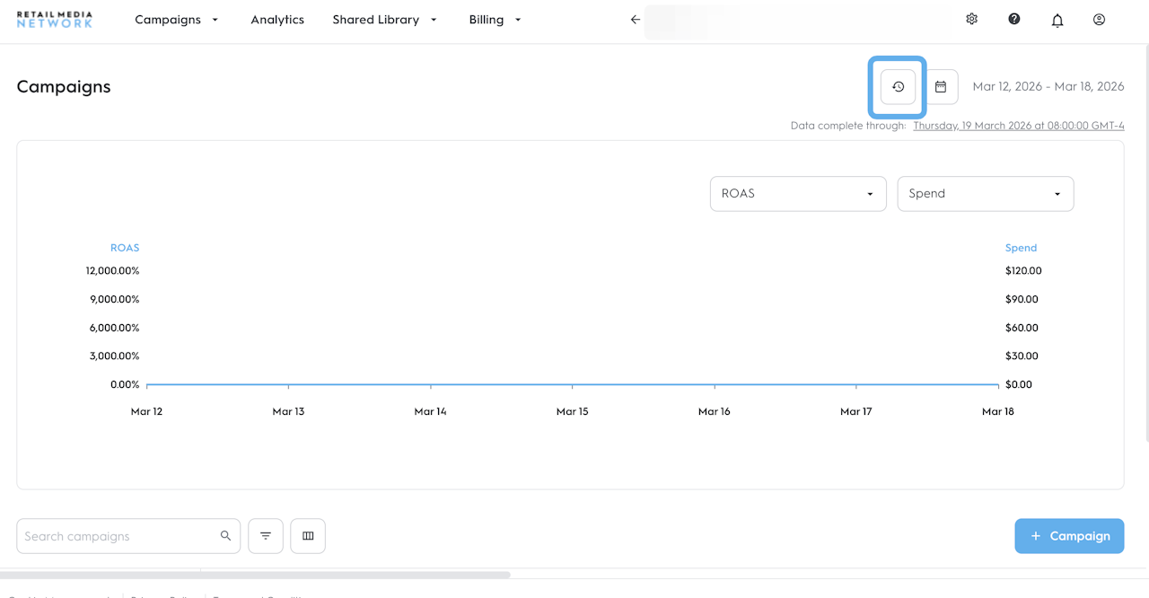The height and width of the screenshot is (598, 1149).
Task: Expand the ROAS metric dropdown
Action: click(797, 194)
